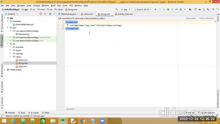Open the File menu

pyautogui.click(x=2, y=6)
